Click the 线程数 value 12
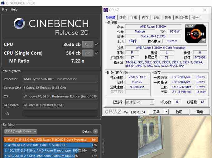 tap(202, 102)
